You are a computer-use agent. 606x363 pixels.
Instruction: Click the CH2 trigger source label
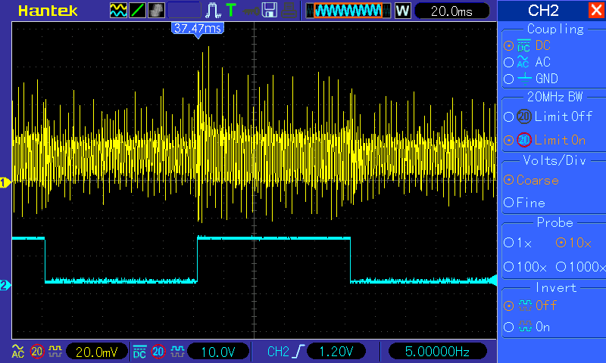click(278, 352)
